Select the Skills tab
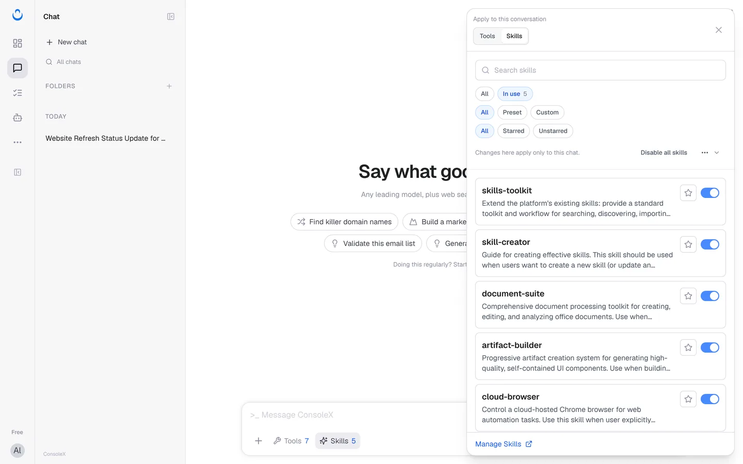Image resolution: width=743 pixels, height=464 pixels. click(514, 36)
